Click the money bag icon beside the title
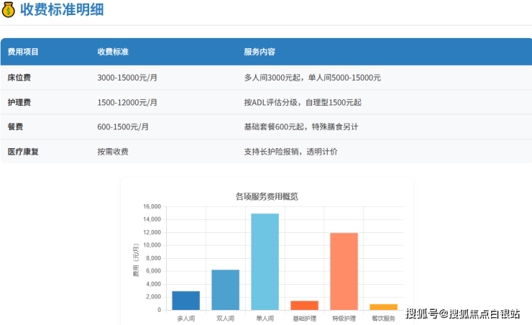This screenshot has height=325, width=532. coord(9,10)
